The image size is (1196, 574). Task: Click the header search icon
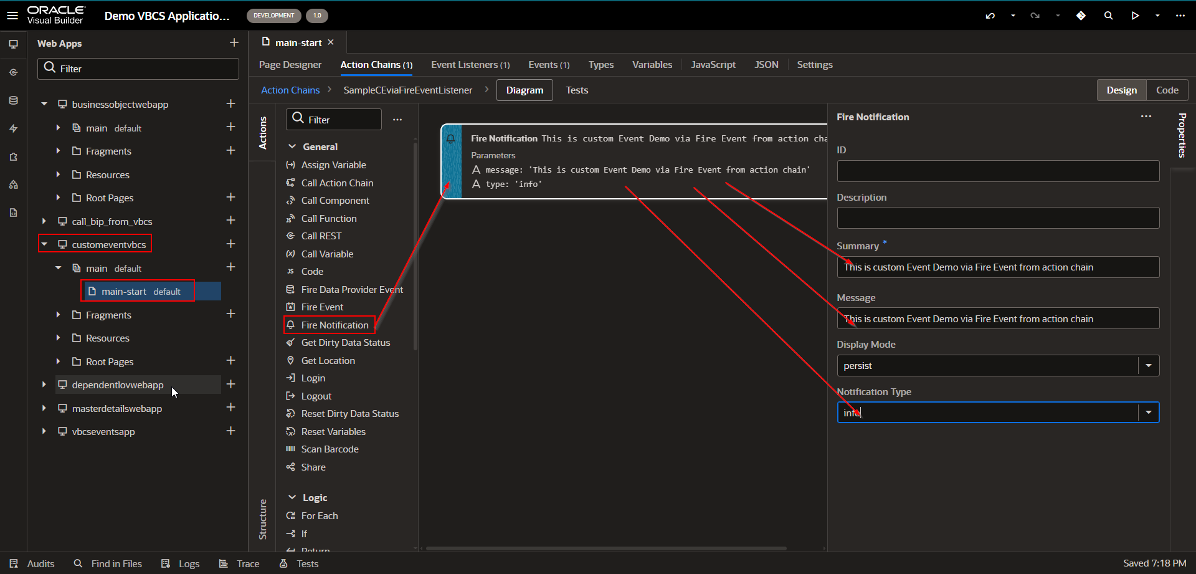1108,16
